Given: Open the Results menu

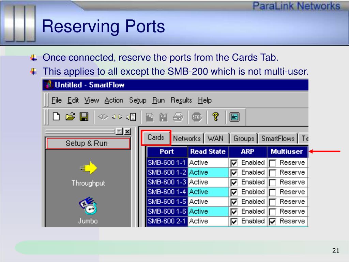Looking at the screenshot, I should 181,100.
